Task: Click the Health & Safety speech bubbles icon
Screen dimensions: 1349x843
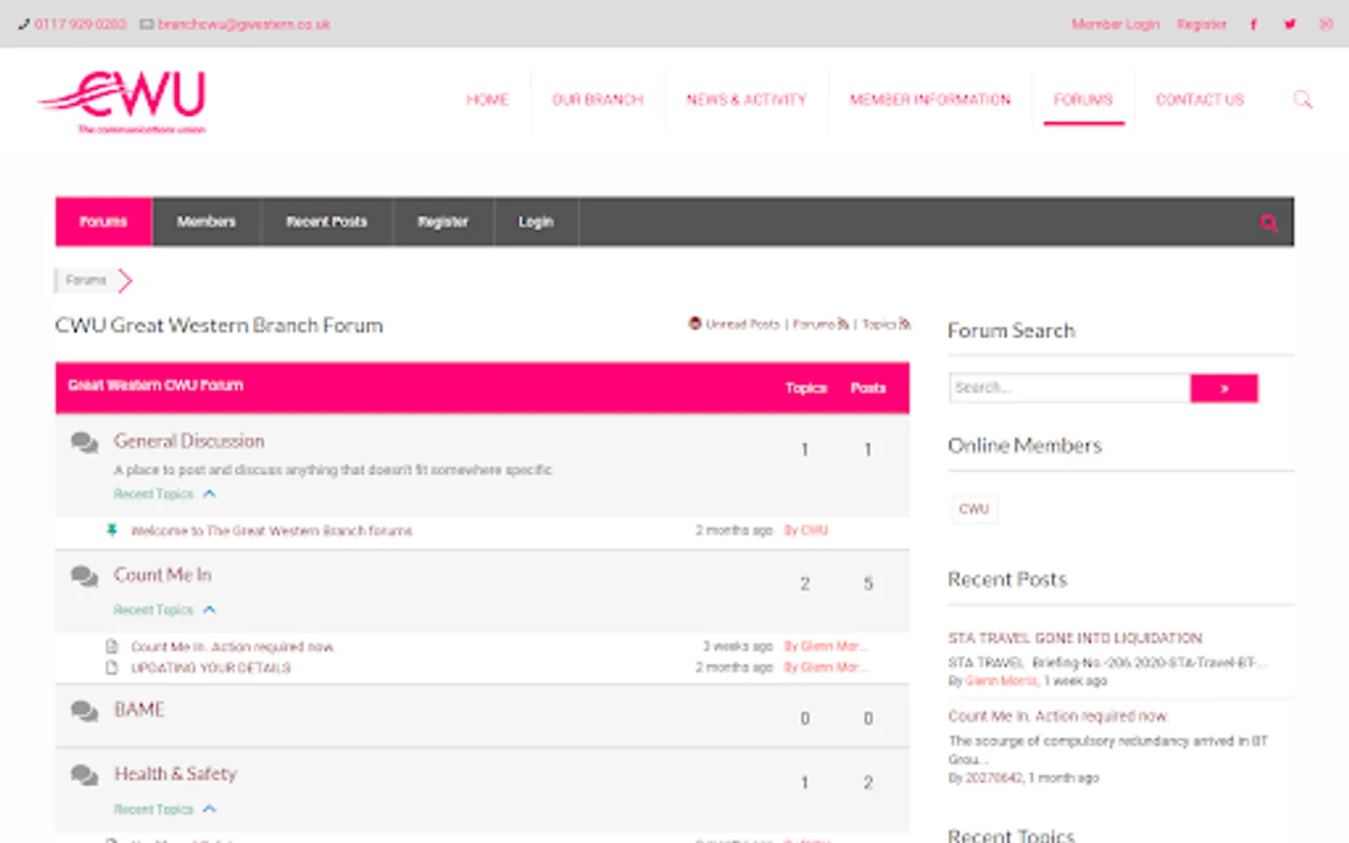Action: point(84,775)
